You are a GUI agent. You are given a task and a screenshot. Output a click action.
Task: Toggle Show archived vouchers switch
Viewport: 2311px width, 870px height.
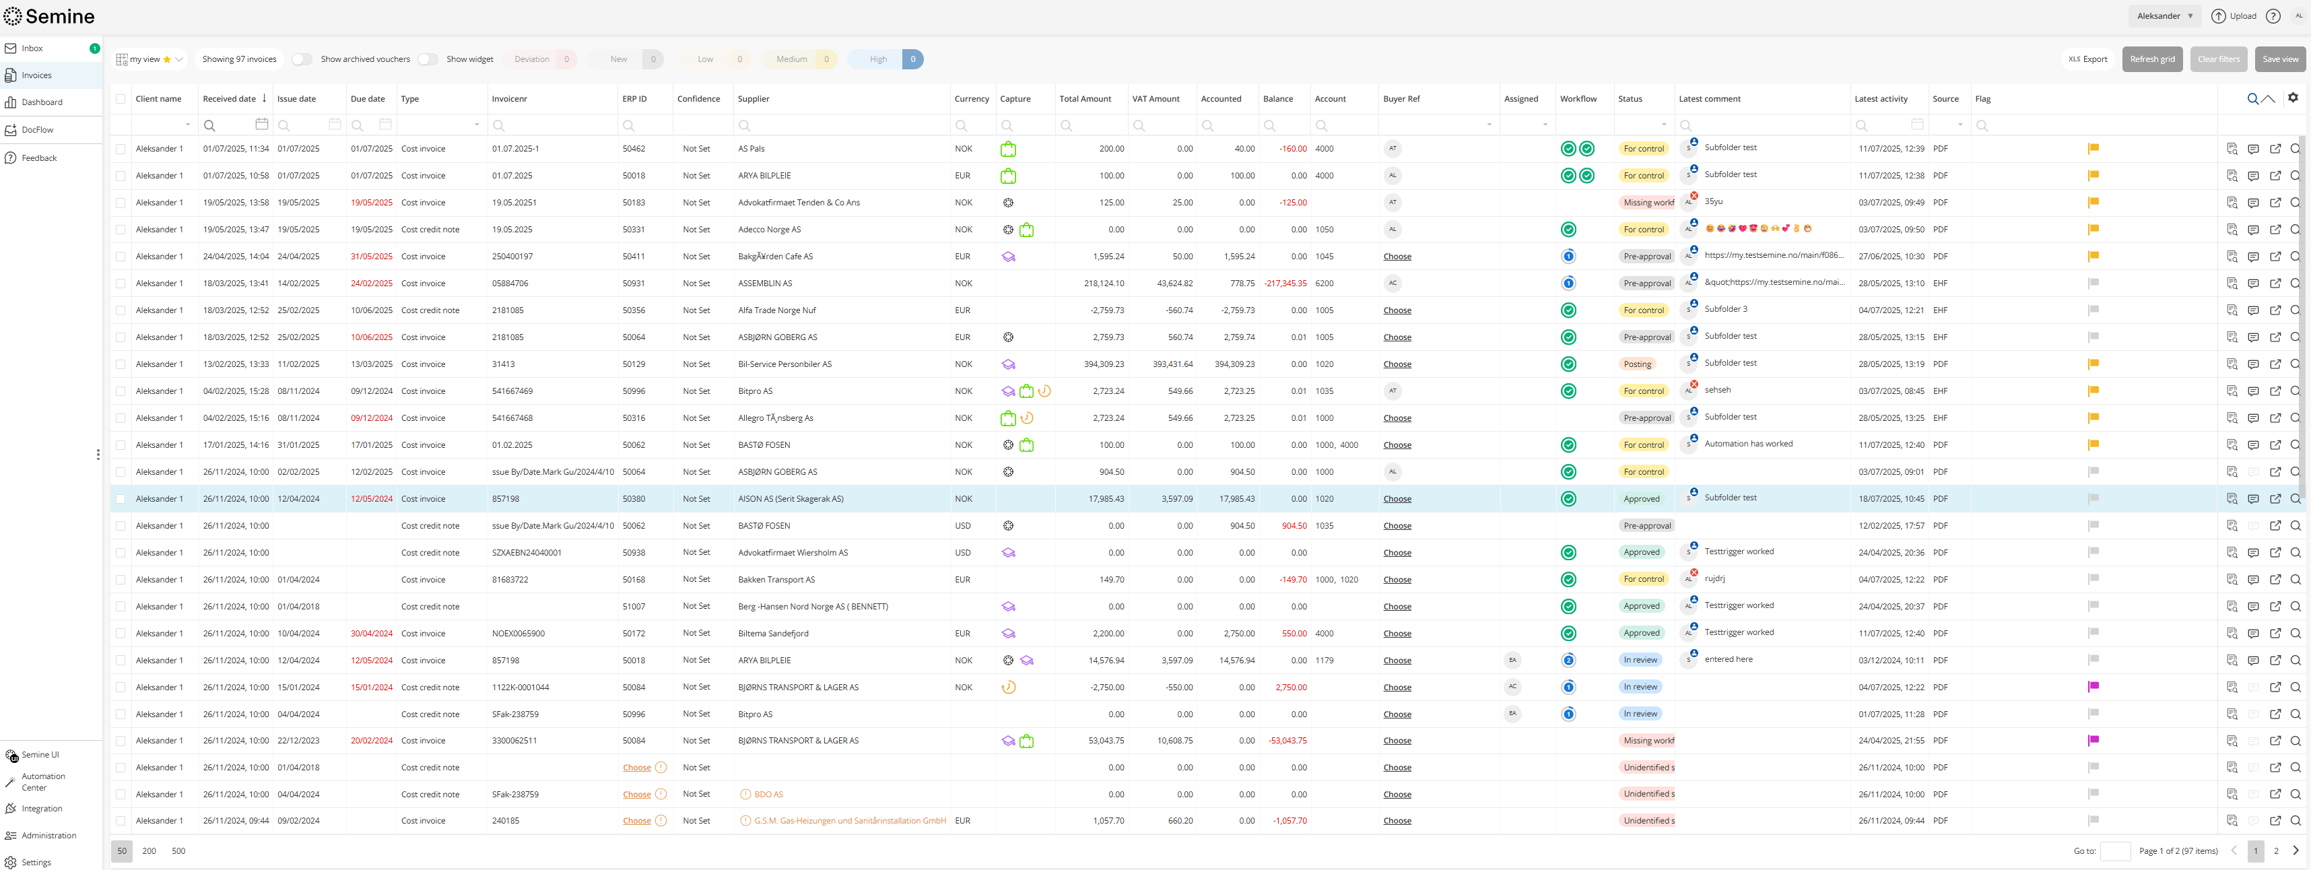tap(302, 59)
